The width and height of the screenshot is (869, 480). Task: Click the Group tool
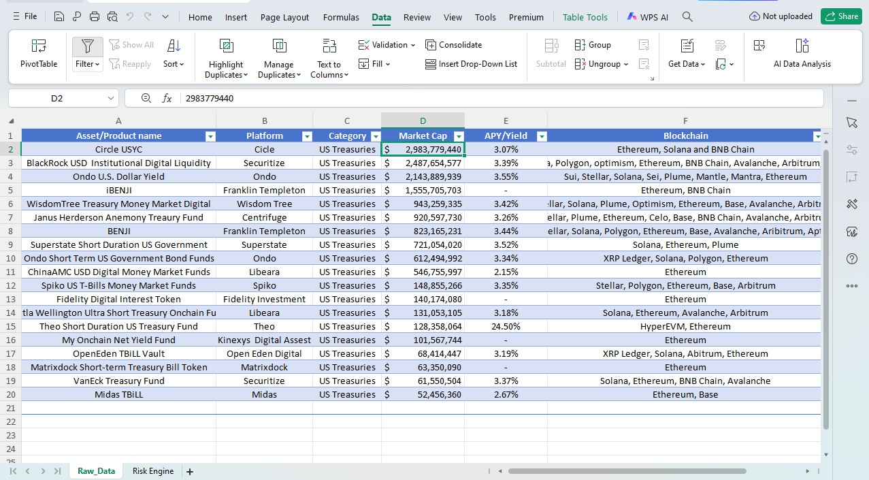[x=593, y=45]
